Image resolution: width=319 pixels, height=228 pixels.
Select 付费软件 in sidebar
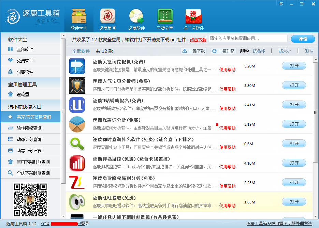tap(30, 72)
